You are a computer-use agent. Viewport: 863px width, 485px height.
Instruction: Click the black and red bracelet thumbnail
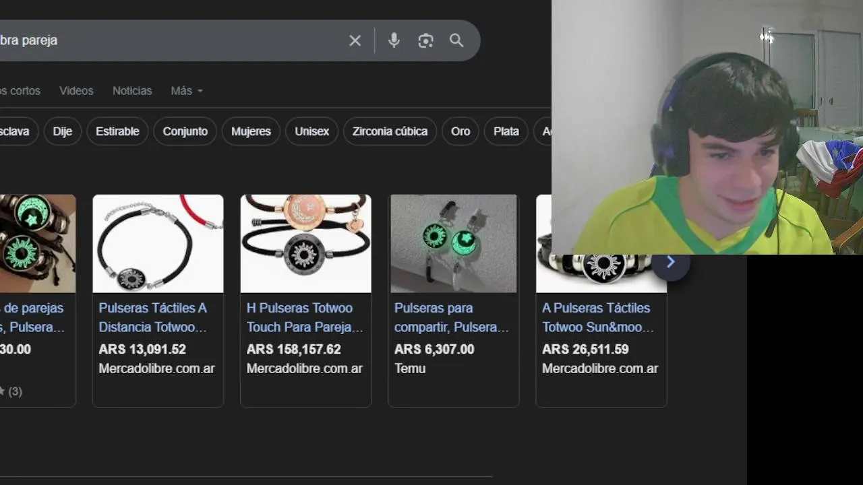pos(158,244)
